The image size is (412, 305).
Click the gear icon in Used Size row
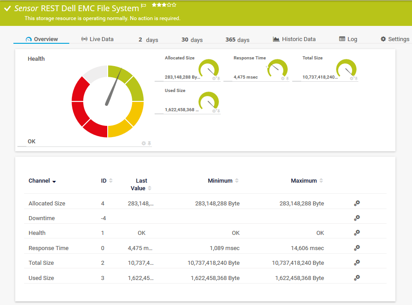click(357, 278)
